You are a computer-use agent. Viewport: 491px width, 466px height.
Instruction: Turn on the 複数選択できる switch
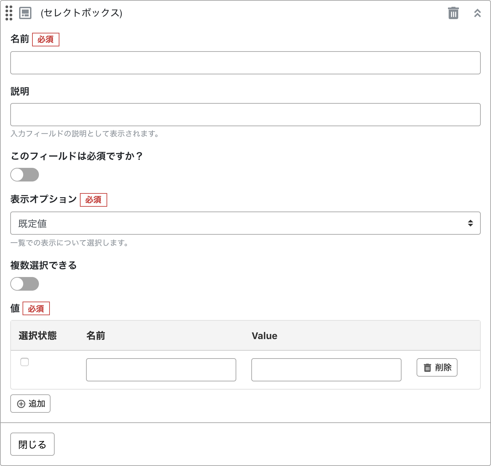coord(25,284)
